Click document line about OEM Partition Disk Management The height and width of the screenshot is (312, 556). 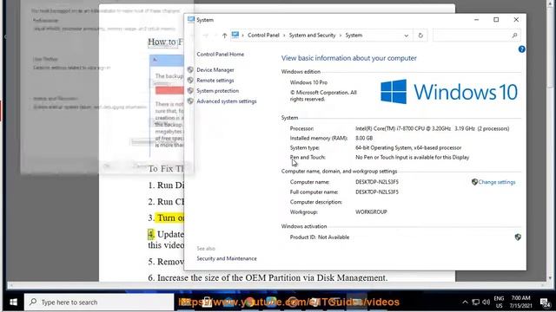click(268, 277)
